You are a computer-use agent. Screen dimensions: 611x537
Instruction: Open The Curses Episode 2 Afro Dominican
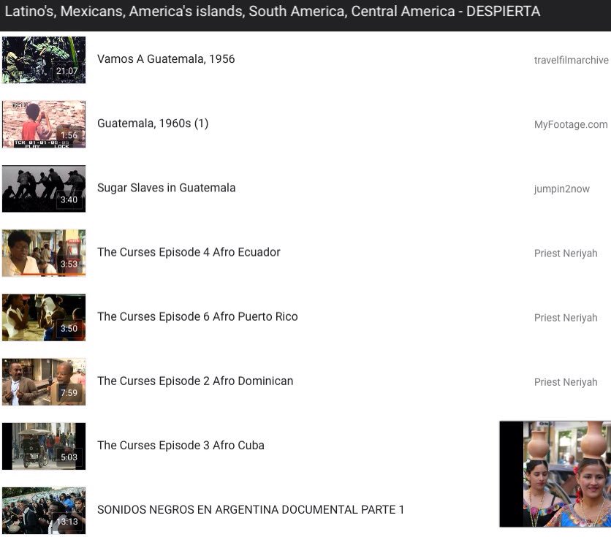(x=195, y=381)
